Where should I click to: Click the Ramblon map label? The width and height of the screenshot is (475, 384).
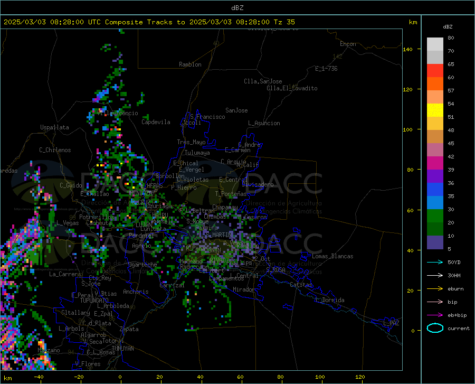(190, 64)
